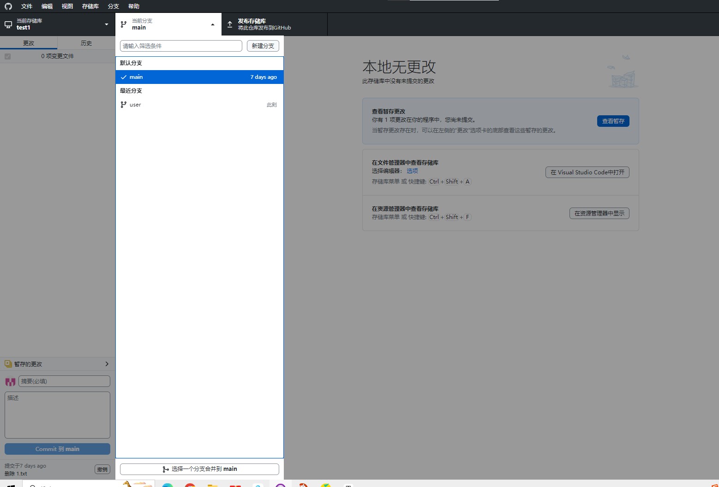Viewport: 719px width, 487px height.
Task: Click the 查看暂存 button
Action: point(613,121)
